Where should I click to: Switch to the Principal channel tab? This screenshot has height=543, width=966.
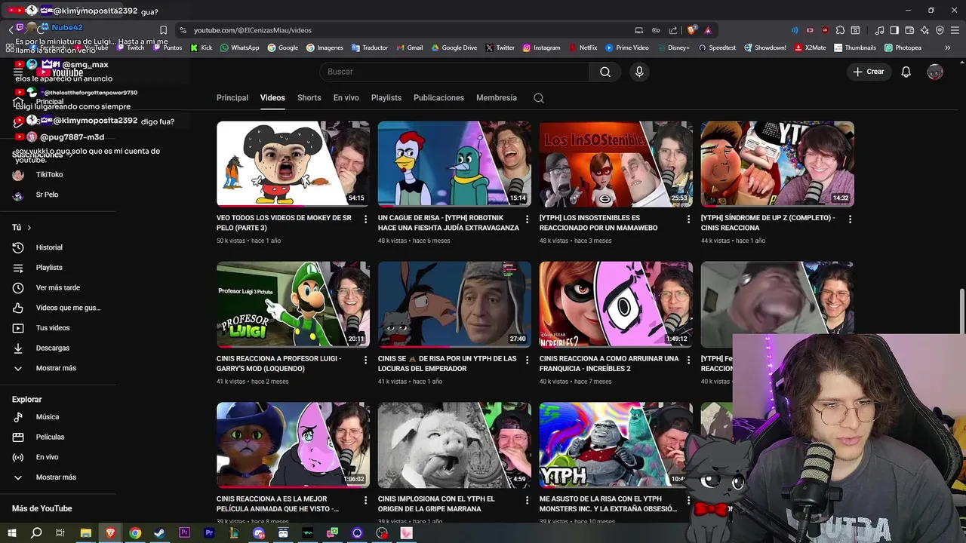pyautogui.click(x=232, y=98)
